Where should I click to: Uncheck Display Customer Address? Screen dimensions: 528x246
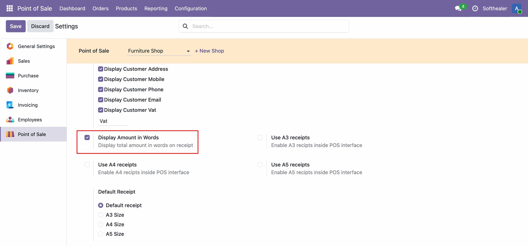point(101,69)
